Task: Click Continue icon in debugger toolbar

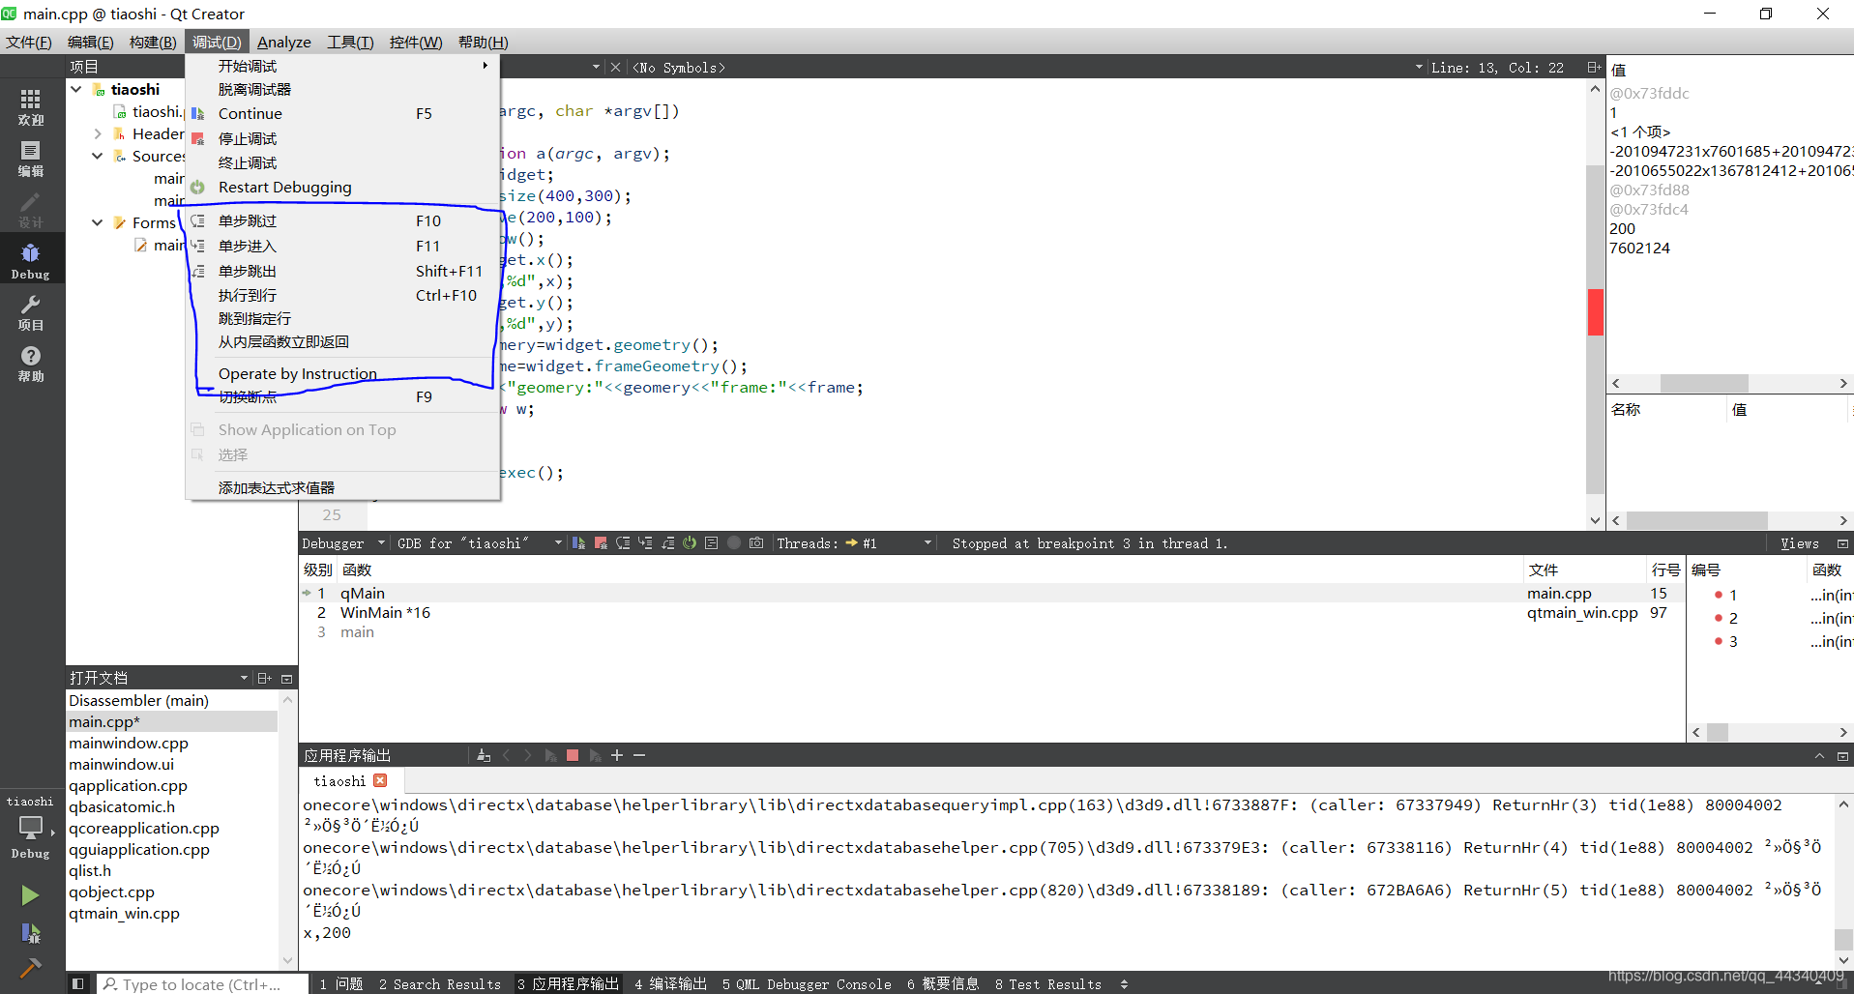Action: coord(578,543)
